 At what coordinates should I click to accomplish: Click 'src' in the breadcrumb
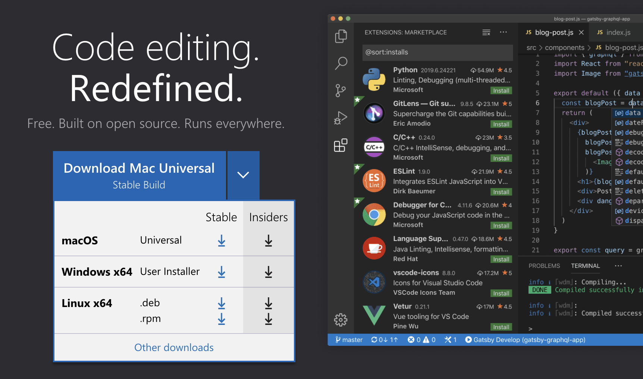531,48
